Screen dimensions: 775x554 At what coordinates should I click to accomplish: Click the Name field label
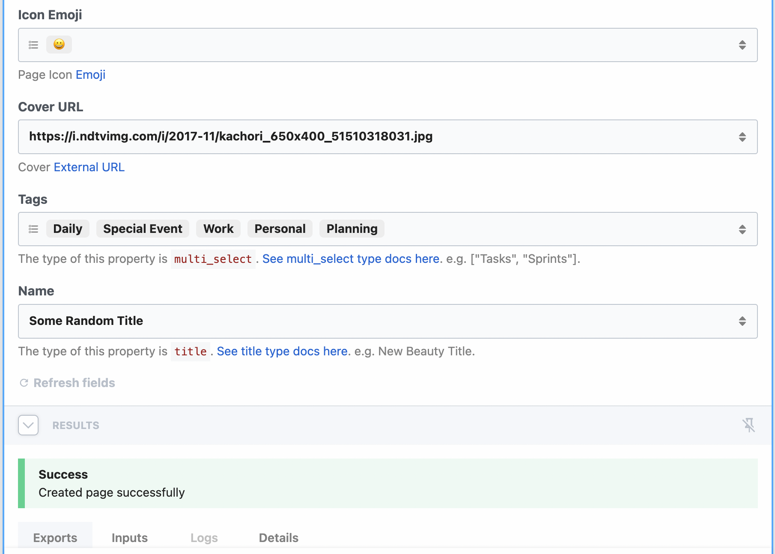pos(36,291)
